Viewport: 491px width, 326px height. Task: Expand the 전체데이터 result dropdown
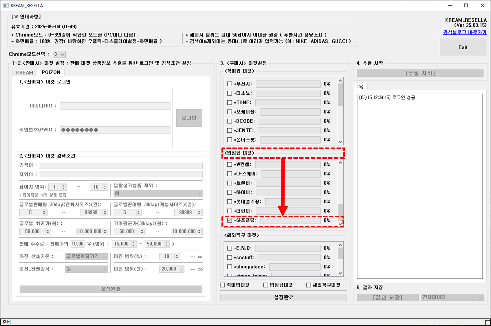[452, 297]
